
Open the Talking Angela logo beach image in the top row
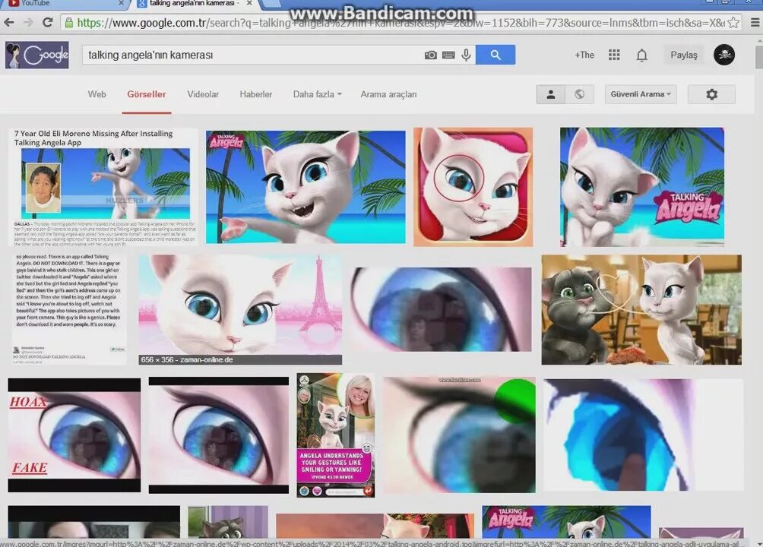(642, 187)
